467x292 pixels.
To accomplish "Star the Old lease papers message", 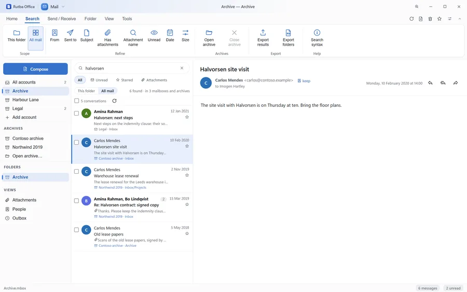I will coord(187,234).
